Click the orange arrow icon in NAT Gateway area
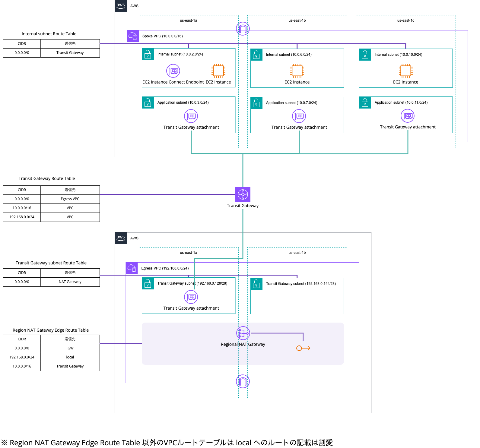 [x=303, y=348]
